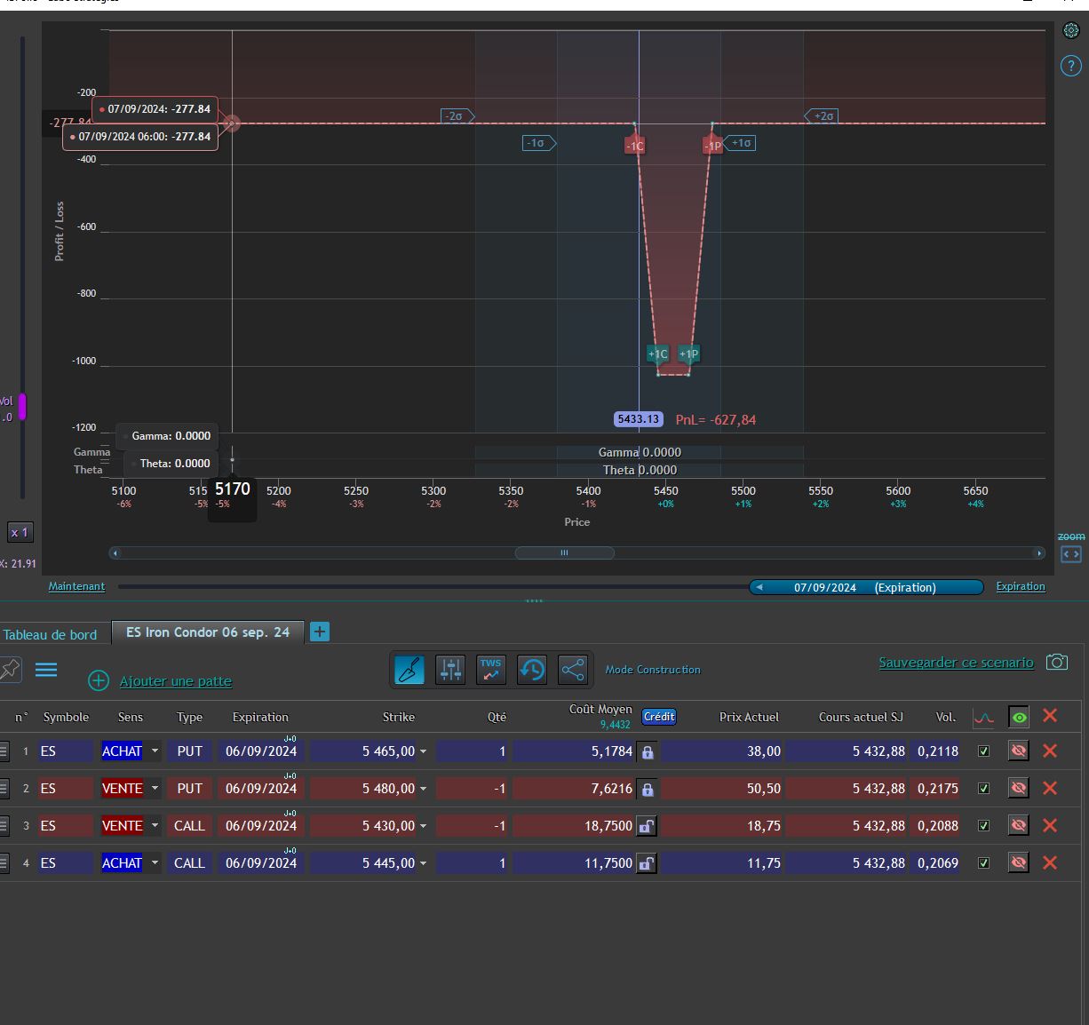
Task: Take a snapshot with the camera icon
Action: (1056, 662)
